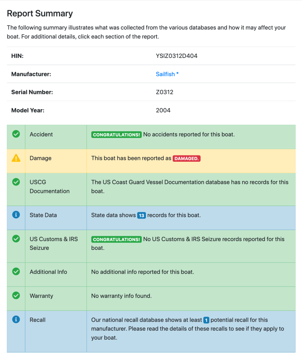Click the blue 13 records badge
The height and width of the screenshot is (359, 302).
(x=141, y=215)
